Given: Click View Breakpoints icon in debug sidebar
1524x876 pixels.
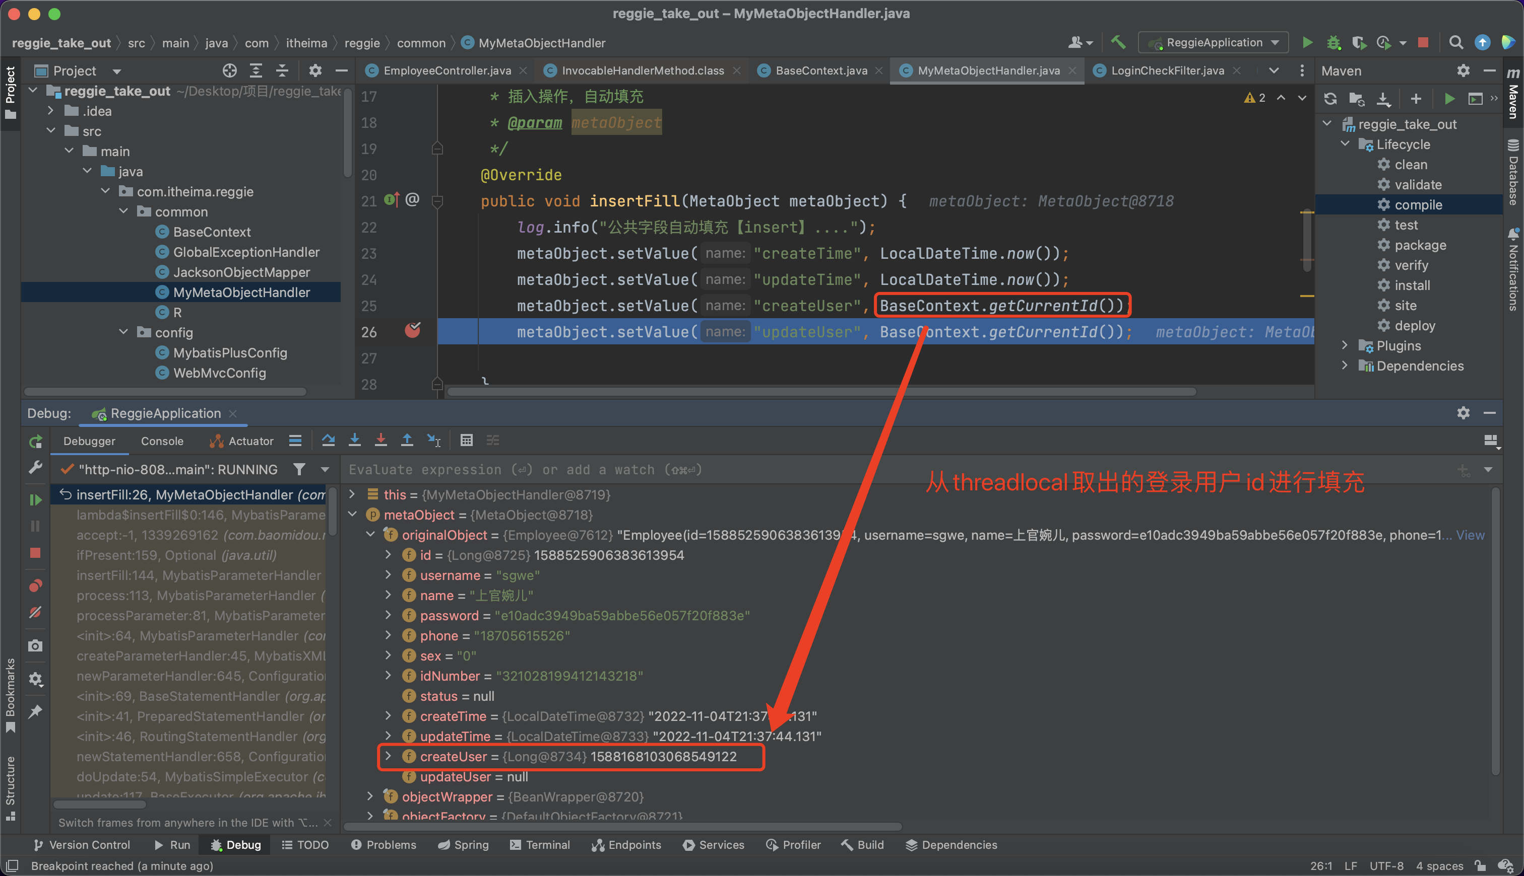Looking at the screenshot, I should pos(35,586).
